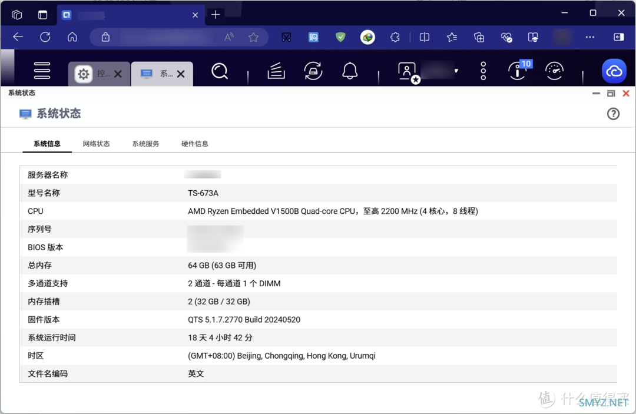Select the 系统信息 tab
Screen dimensions: 636x414
47,144
